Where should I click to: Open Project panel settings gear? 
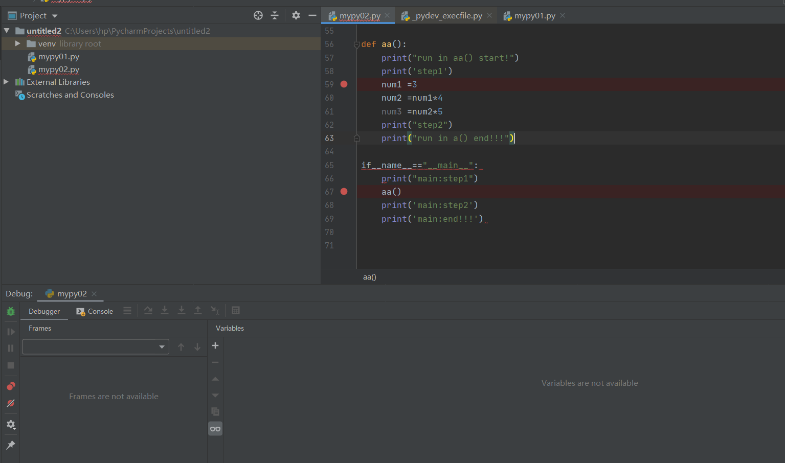pos(296,15)
